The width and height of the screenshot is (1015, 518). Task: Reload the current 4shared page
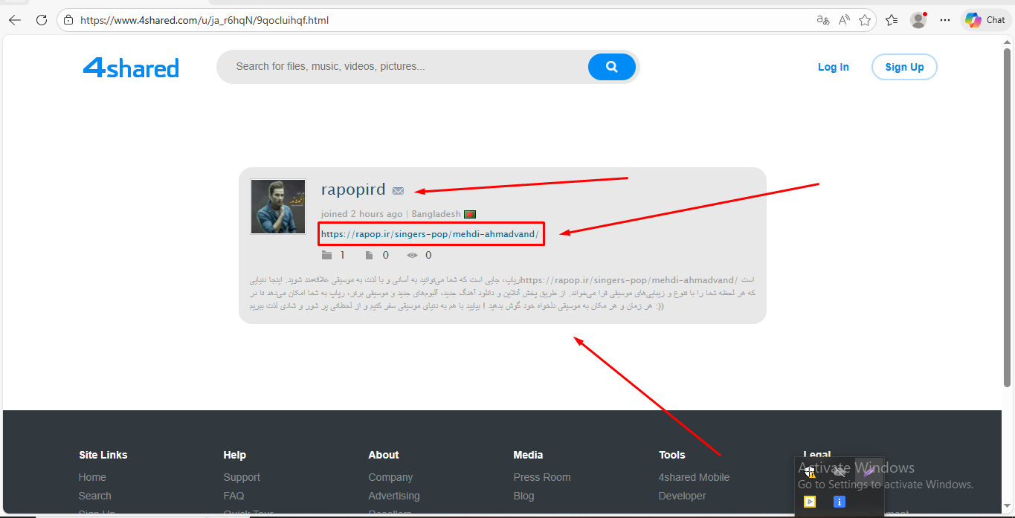[x=42, y=20]
